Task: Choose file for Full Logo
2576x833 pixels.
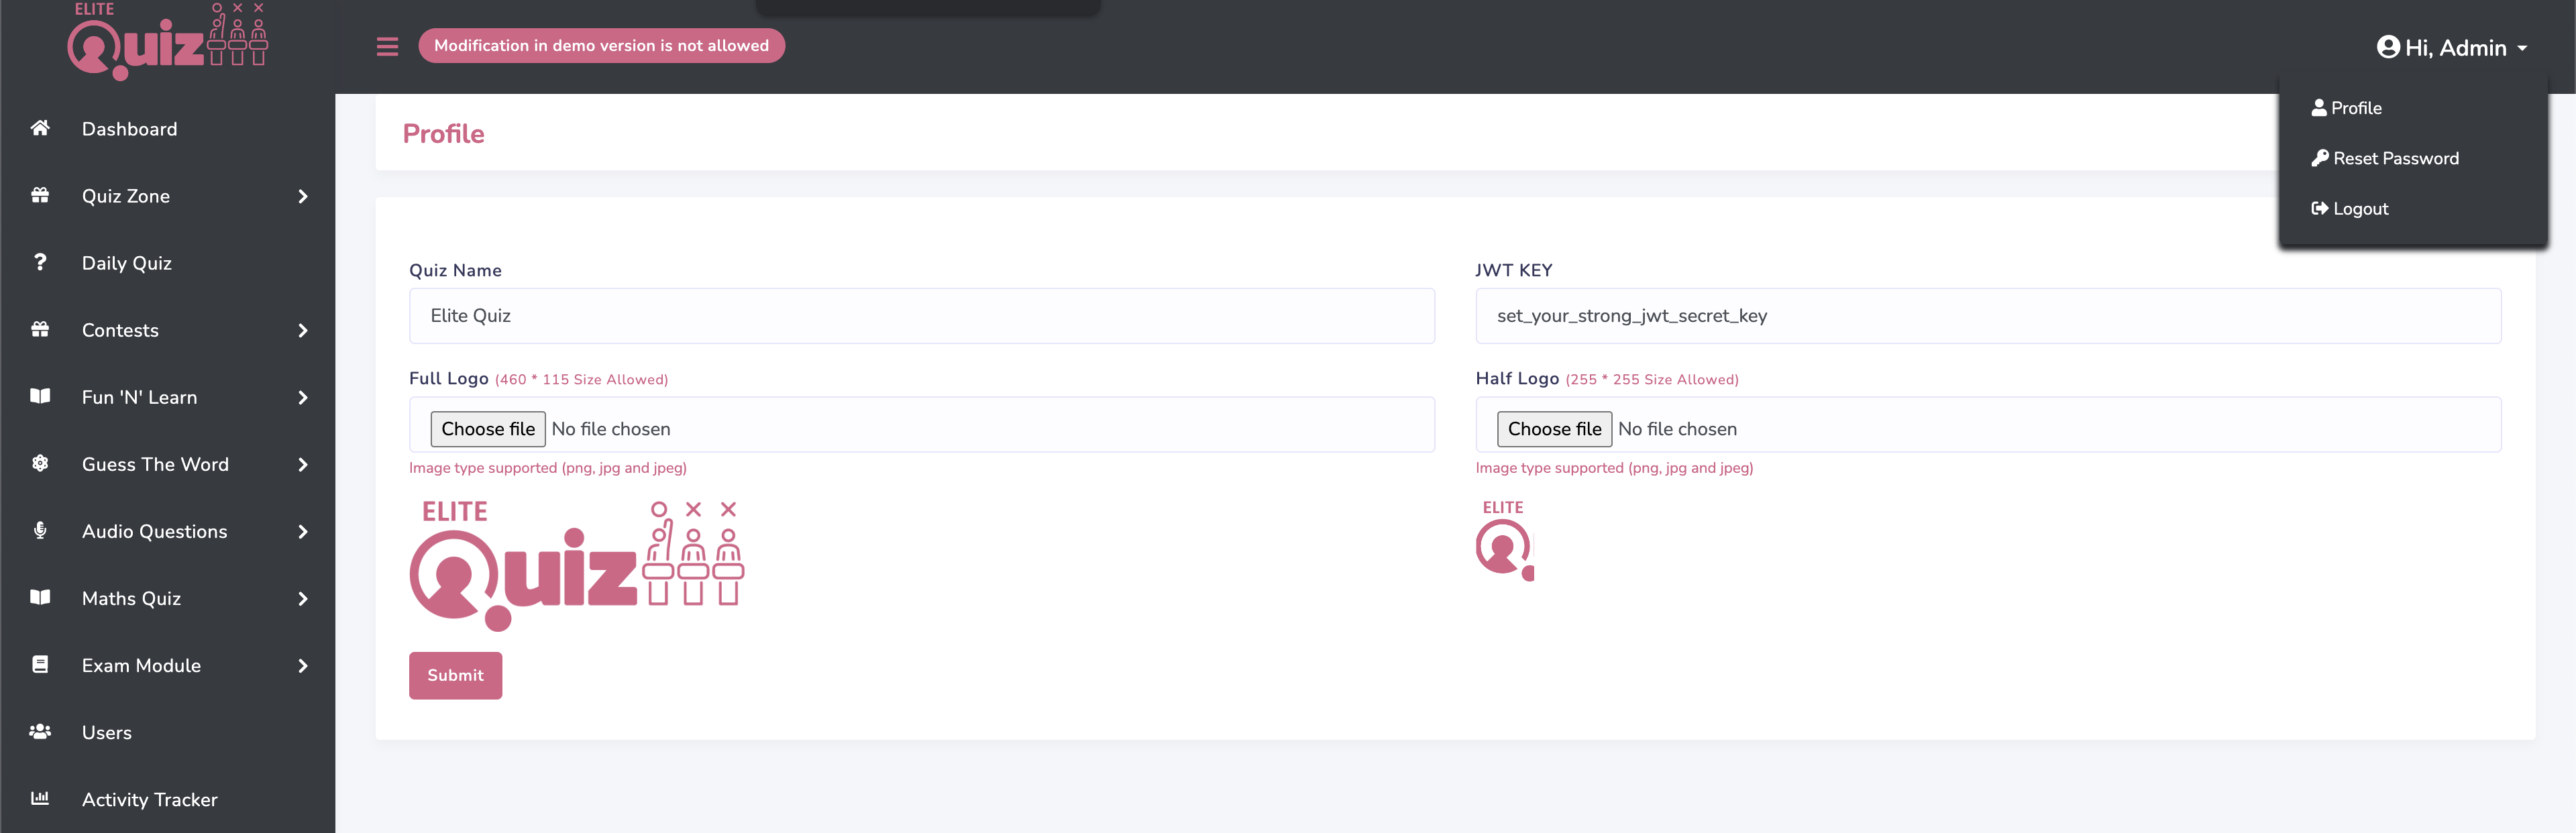Action: 488,429
